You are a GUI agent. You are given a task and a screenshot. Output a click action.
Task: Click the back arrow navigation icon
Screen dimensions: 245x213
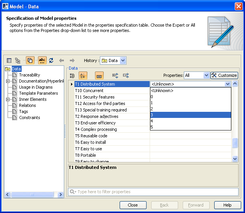click(62, 60)
